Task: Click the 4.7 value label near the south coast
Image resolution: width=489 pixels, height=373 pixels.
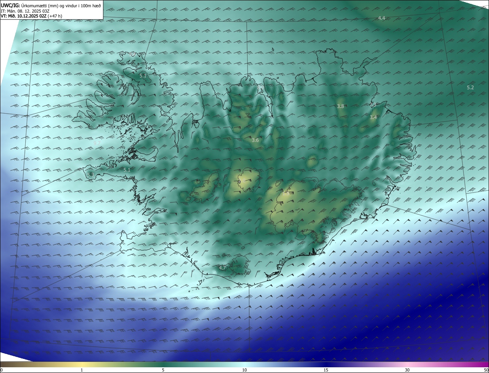Action: [x=222, y=268]
